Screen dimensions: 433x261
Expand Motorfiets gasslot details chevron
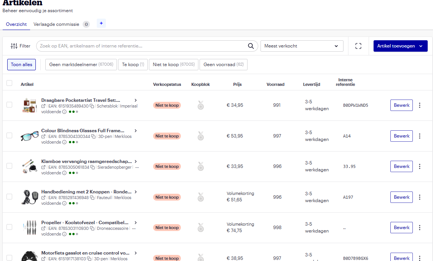pyautogui.click(x=136, y=253)
